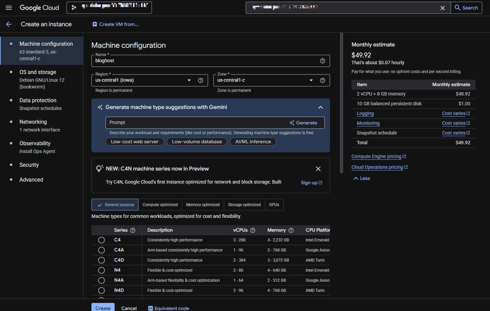Choose the Low-cost web server suggestion chip
Image resolution: width=490 pixels, height=311 pixels.
coord(135,142)
